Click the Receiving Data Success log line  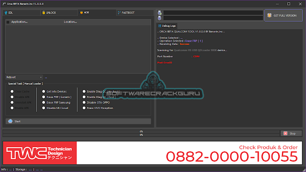tap(173, 44)
